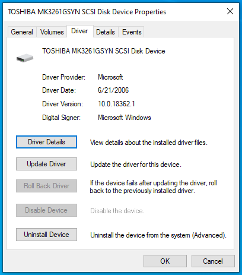This screenshot has height=275, width=242.
Task: Click the driver date 6/21/2006
Action: [x=113, y=90]
